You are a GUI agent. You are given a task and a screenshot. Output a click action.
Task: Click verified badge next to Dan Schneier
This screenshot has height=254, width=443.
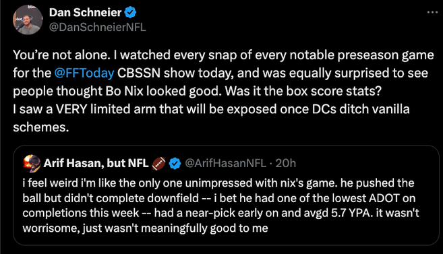tap(130, 12)
